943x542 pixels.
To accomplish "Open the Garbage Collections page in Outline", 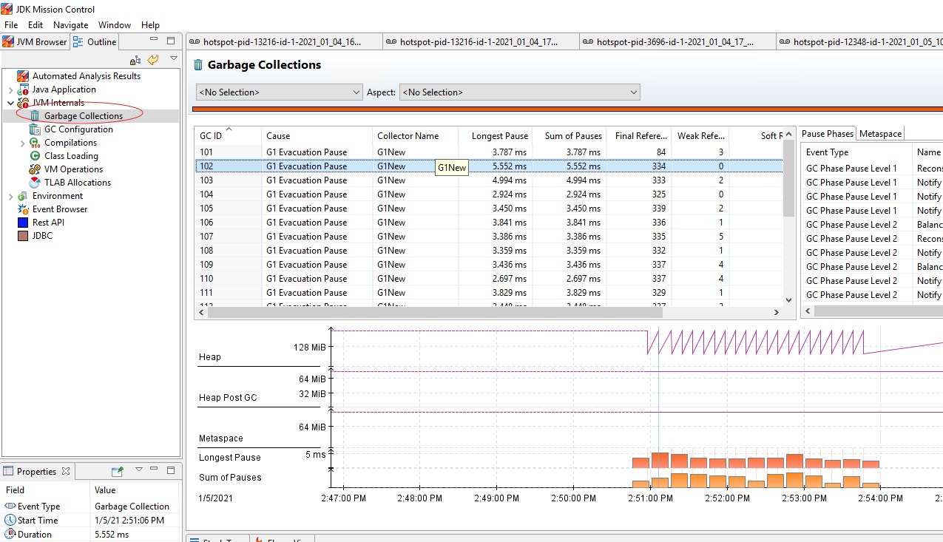I will [83, 116].
